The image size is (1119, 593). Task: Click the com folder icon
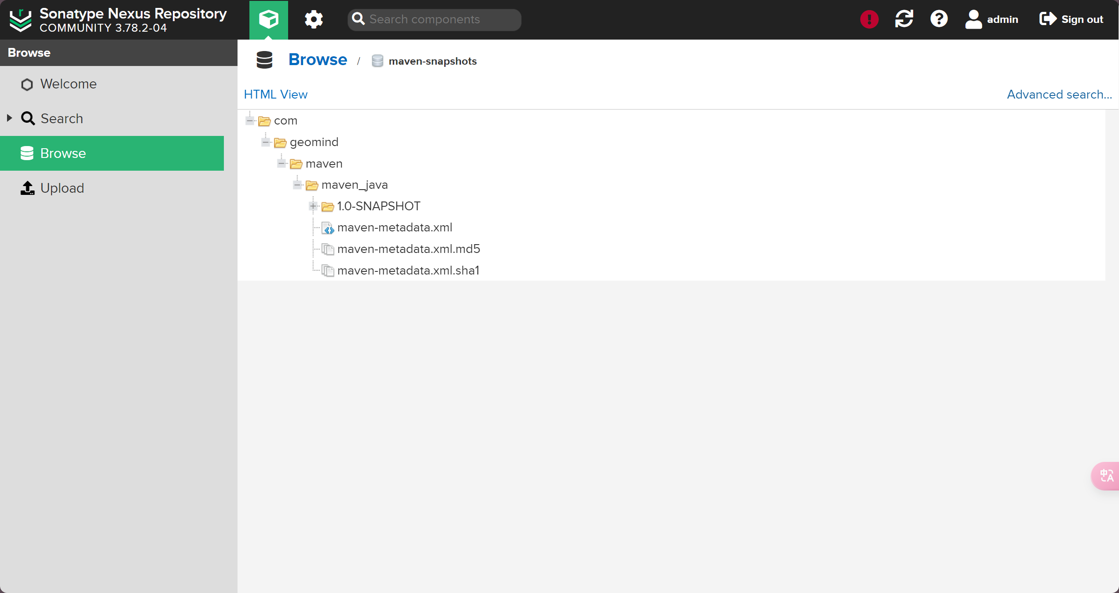(x=264, y=121)
